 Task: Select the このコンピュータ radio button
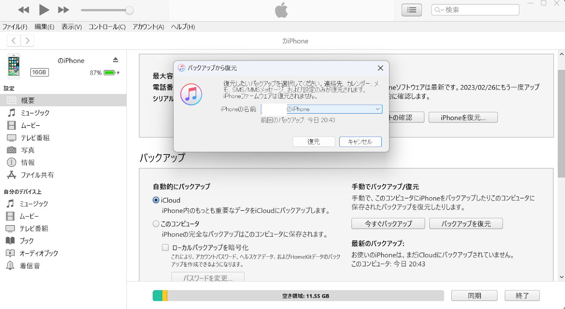(x=156, y=224)
